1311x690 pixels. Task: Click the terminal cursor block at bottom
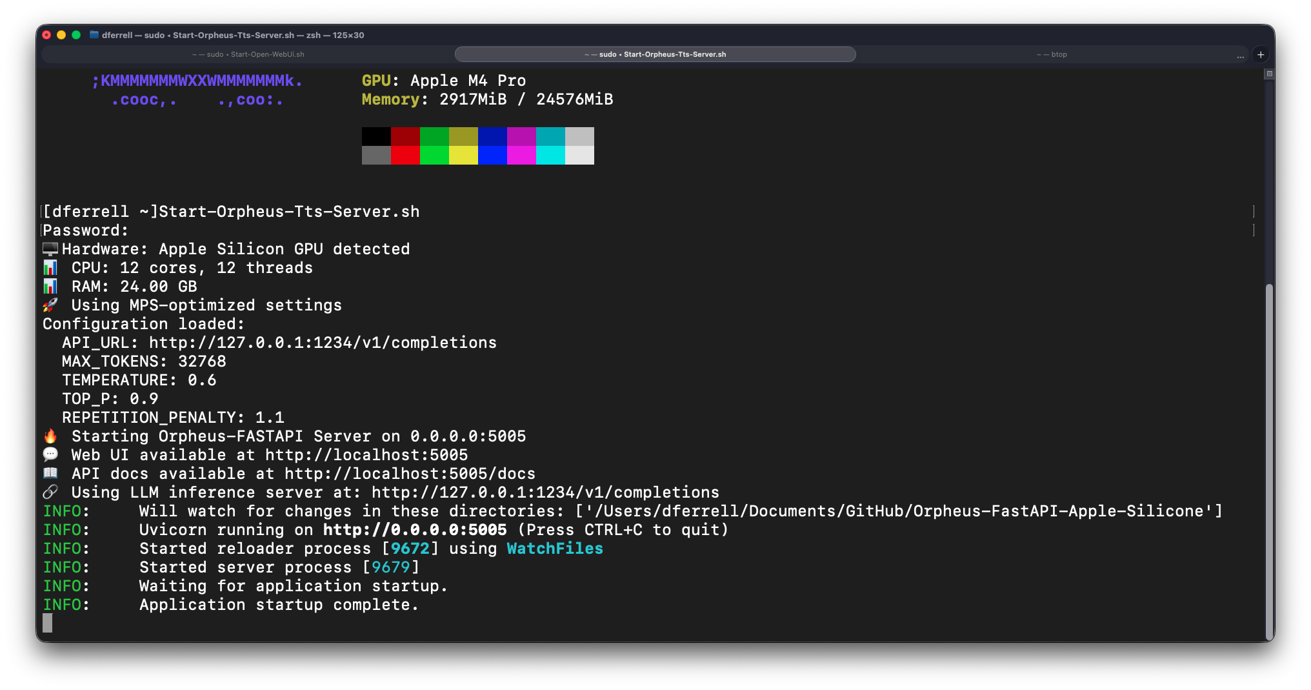click(48, 623)
